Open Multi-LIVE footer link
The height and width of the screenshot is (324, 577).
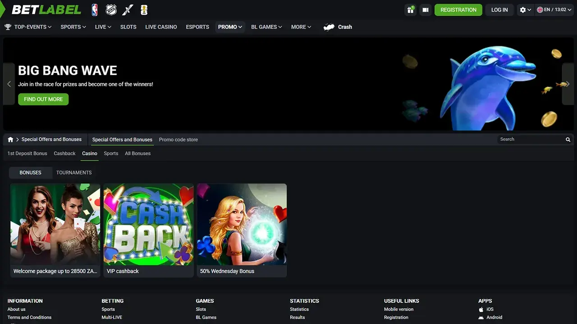point(112,317)
